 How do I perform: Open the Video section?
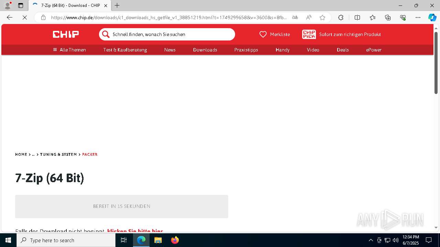313,50
